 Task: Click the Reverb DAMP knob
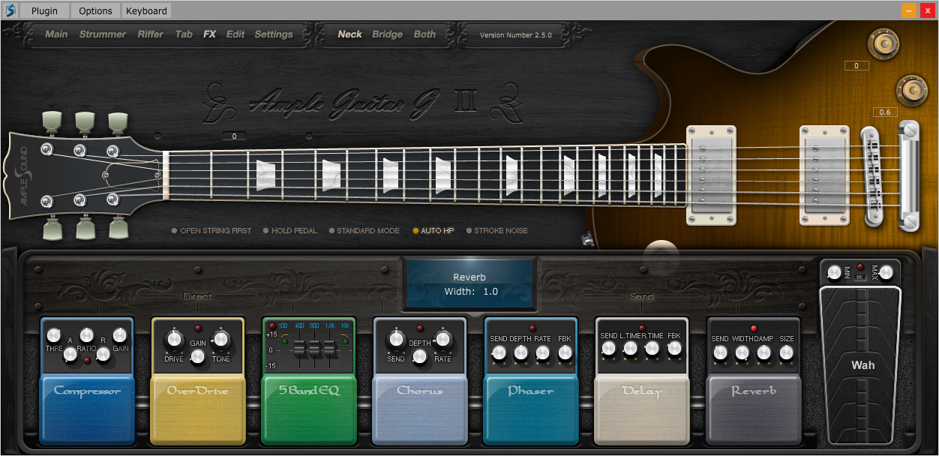pos(763,352)
